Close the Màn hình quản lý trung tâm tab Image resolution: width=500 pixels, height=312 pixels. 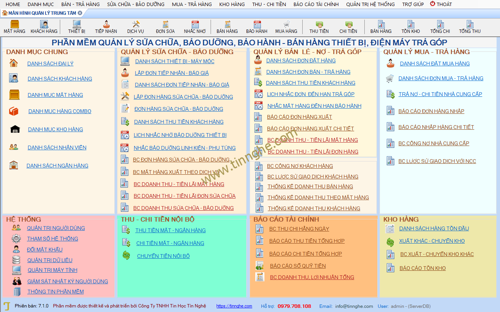(x=80, y=13)
